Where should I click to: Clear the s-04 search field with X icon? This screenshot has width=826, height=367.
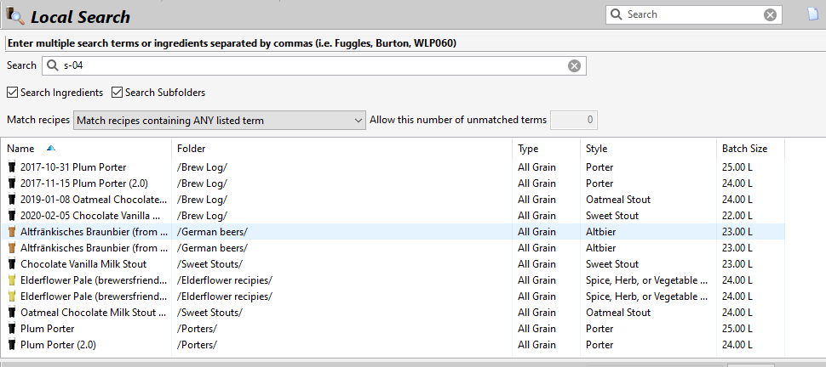point(574,65)
